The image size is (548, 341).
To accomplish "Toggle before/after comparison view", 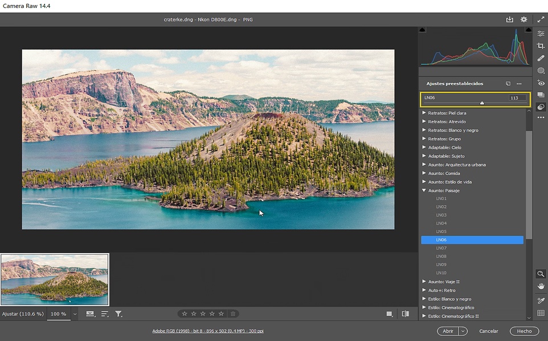I will click(405, 314).
